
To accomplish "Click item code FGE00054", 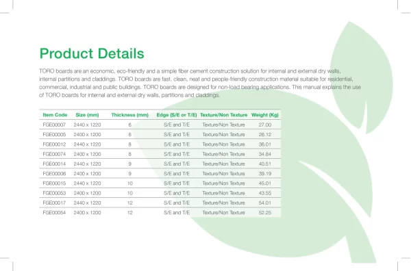I will click(x=54, y=212).
